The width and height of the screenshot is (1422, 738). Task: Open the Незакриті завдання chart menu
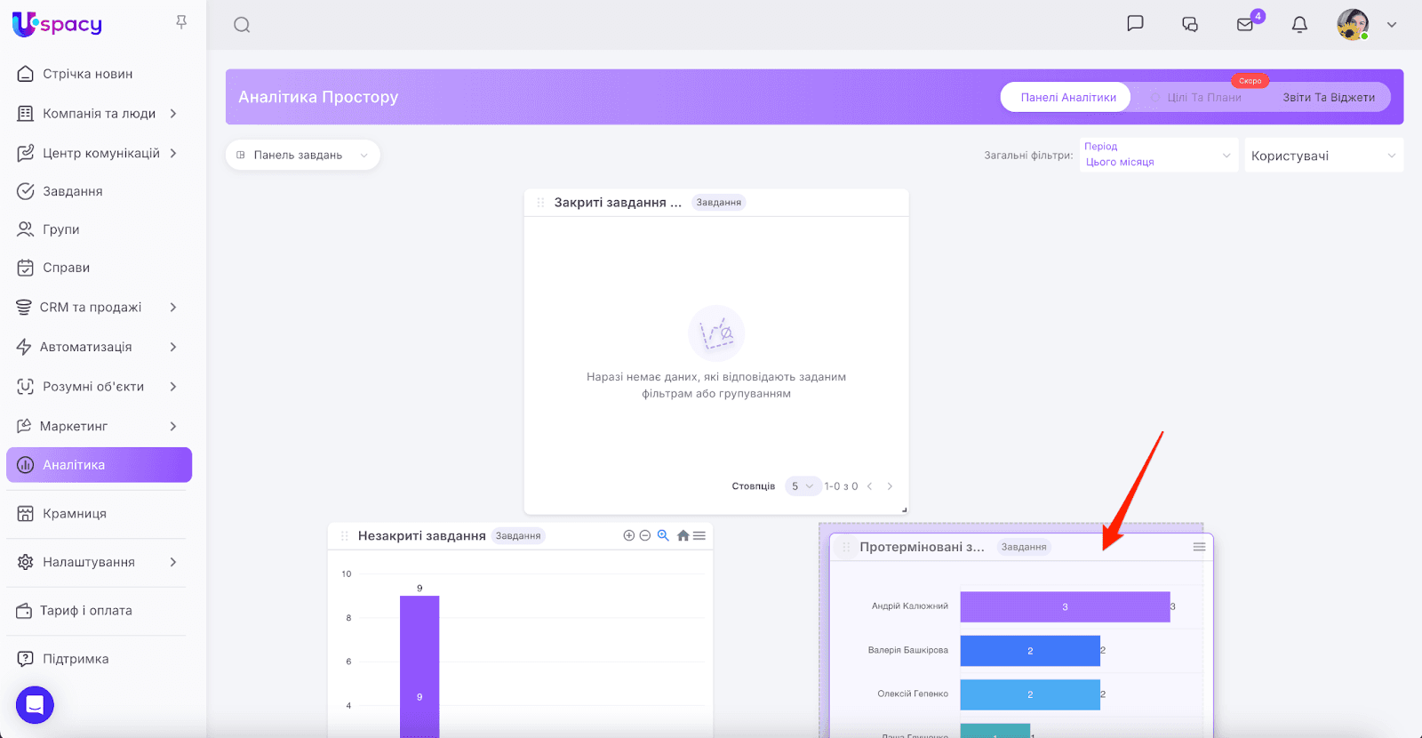699,535
